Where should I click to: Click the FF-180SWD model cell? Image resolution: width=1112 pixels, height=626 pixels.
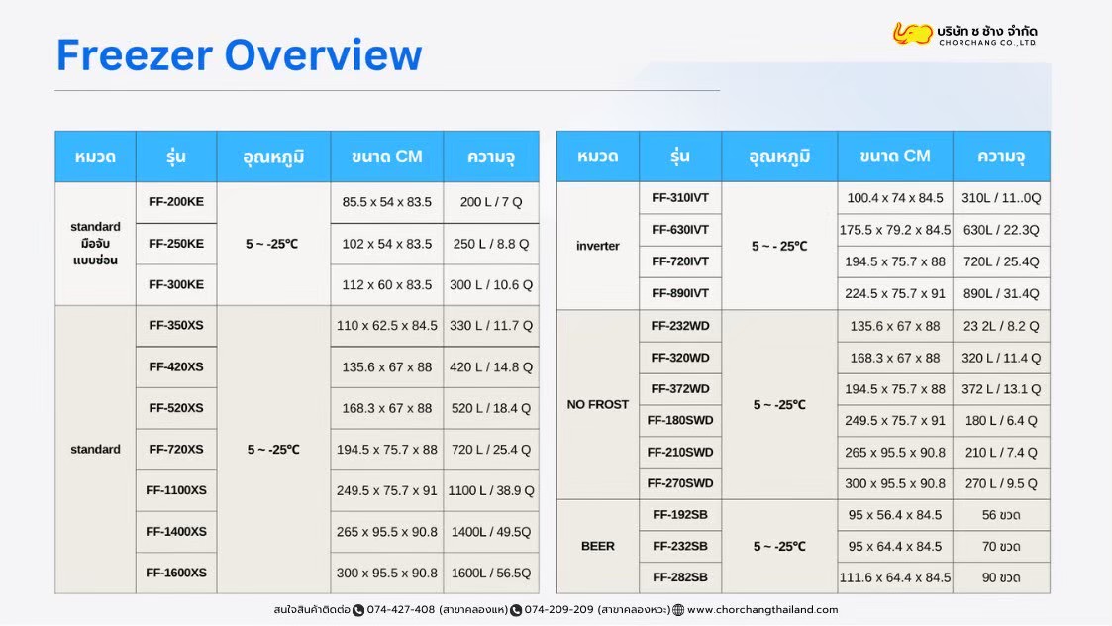tap(680, 420)
